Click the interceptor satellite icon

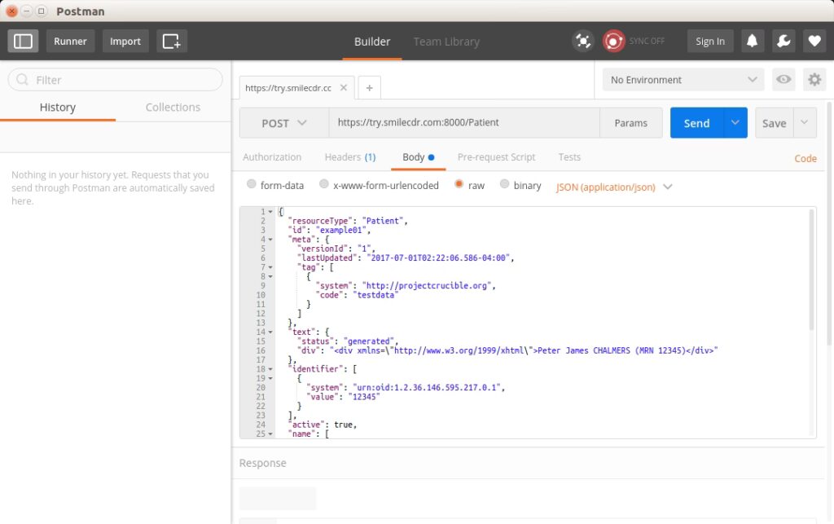(x=583, y=42)
